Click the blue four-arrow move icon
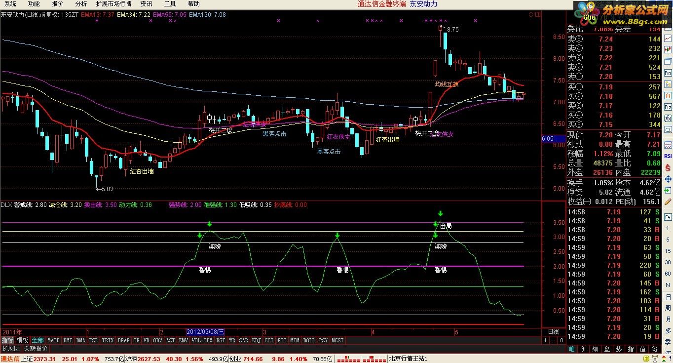The image size is (673, 363). pos(668,179)
